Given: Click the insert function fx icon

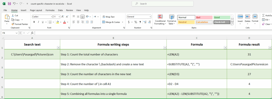Looking at the screenshot, I should (x=32, y=33).
